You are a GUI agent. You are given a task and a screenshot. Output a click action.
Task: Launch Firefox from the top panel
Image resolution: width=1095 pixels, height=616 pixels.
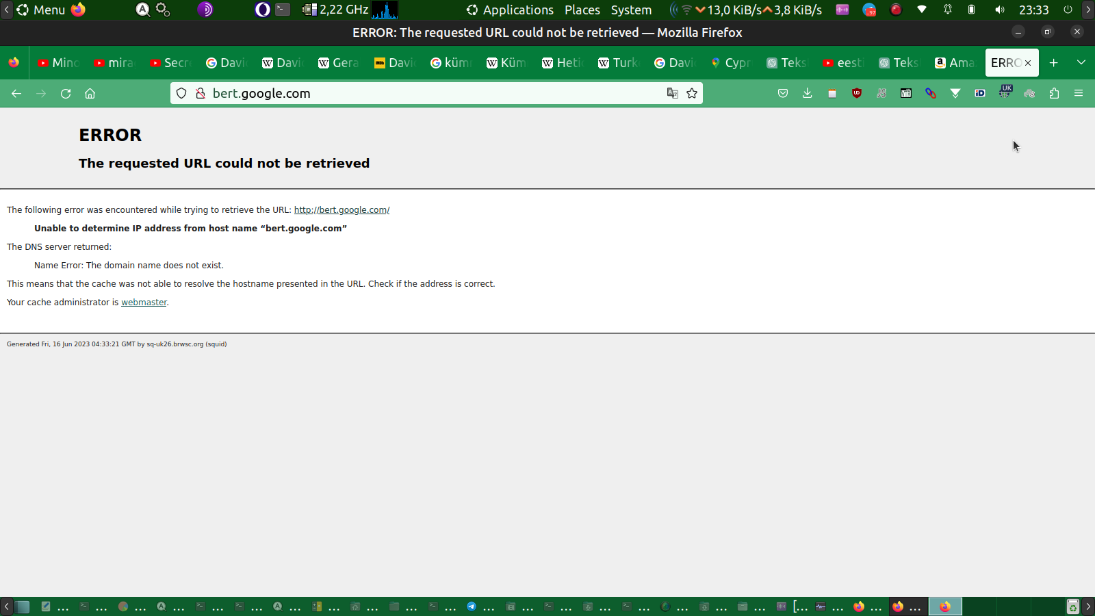click(79, 10)
